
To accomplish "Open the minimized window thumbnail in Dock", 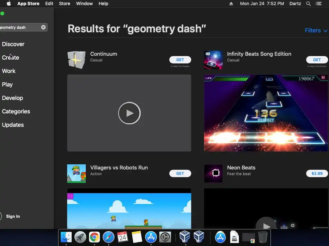I will pos(249,238).
